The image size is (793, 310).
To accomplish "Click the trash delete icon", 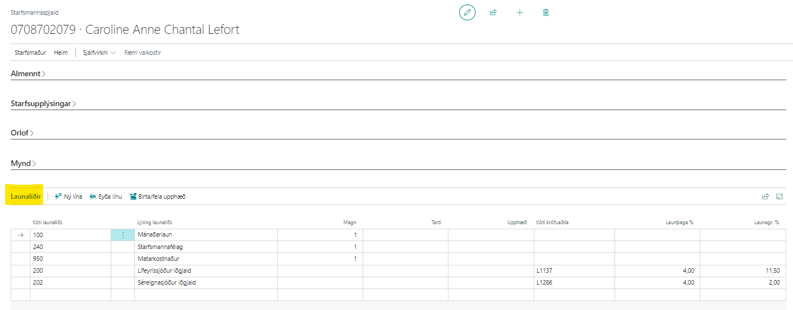I will click(546, 12).
